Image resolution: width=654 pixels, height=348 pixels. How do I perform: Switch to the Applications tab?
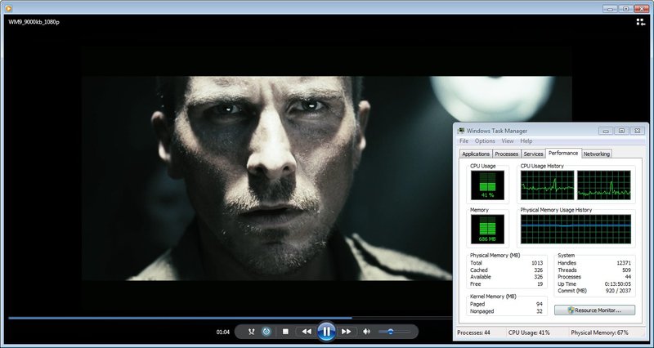point(476,154)
